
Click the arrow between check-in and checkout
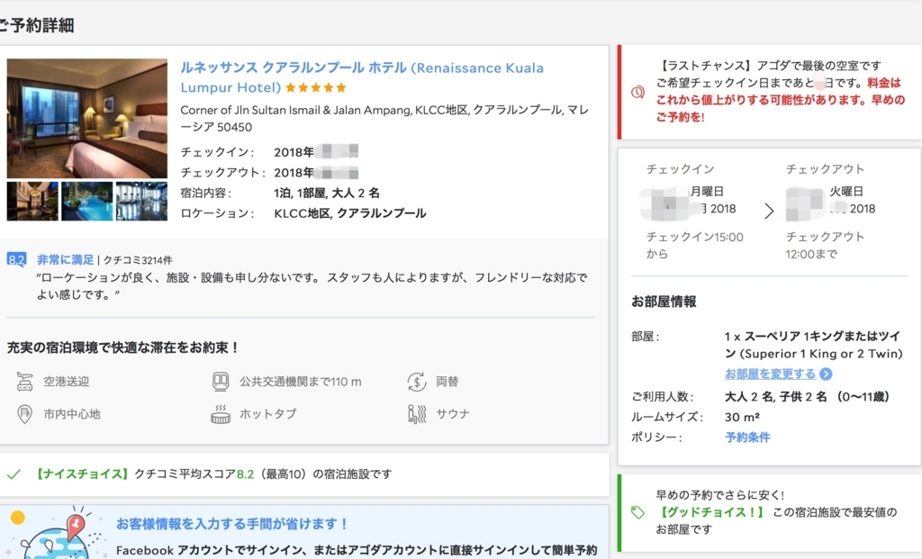(769, 211)
